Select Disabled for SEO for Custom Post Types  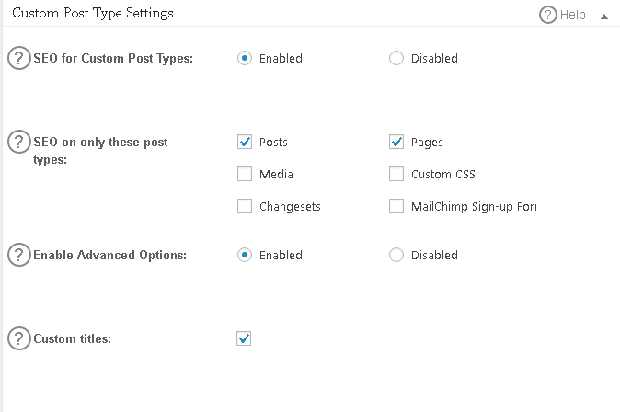tap(396, 58)
